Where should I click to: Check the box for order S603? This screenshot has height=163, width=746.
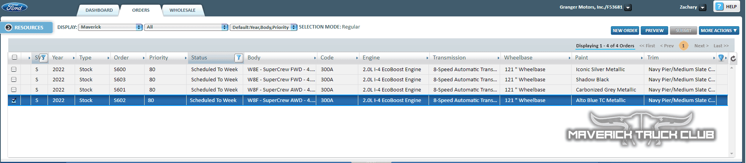14,79
